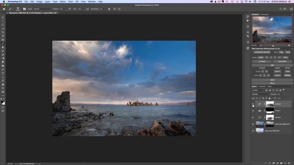294x165 pixels.
Task: Click the new adjustment layer icon
Action: pos(277,163)
